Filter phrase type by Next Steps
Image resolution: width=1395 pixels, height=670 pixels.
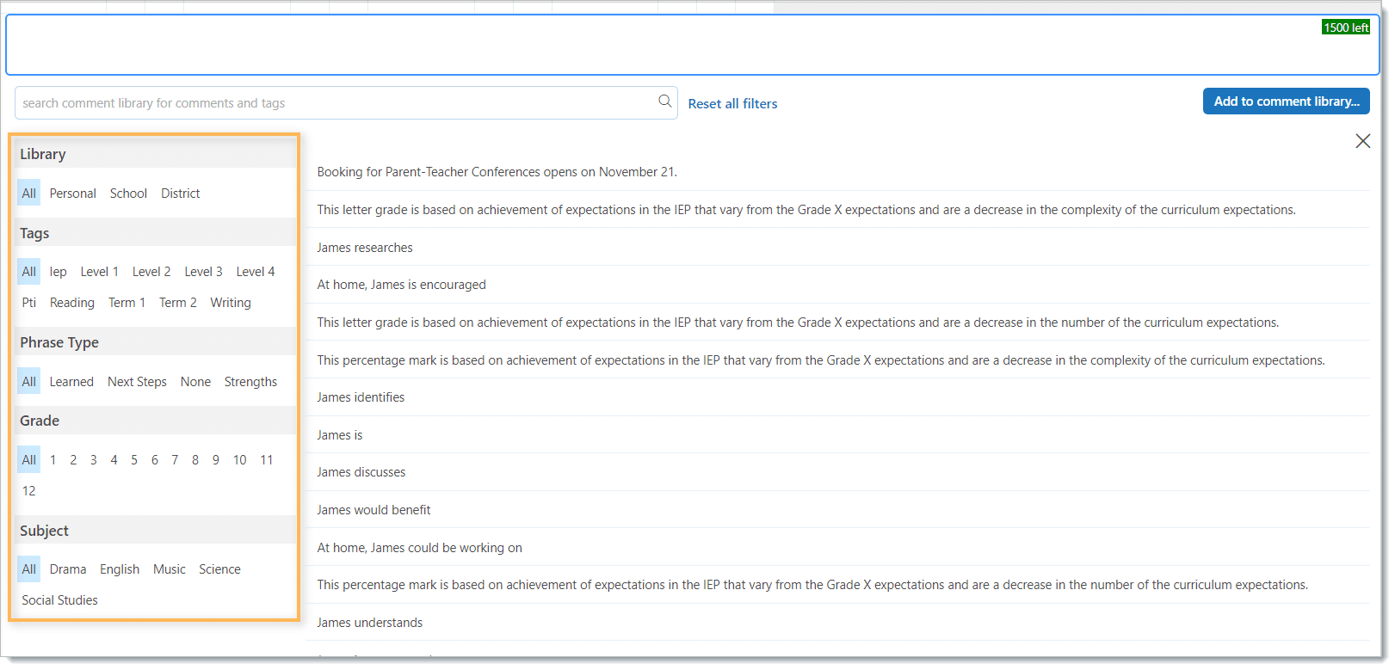point(137,382)
